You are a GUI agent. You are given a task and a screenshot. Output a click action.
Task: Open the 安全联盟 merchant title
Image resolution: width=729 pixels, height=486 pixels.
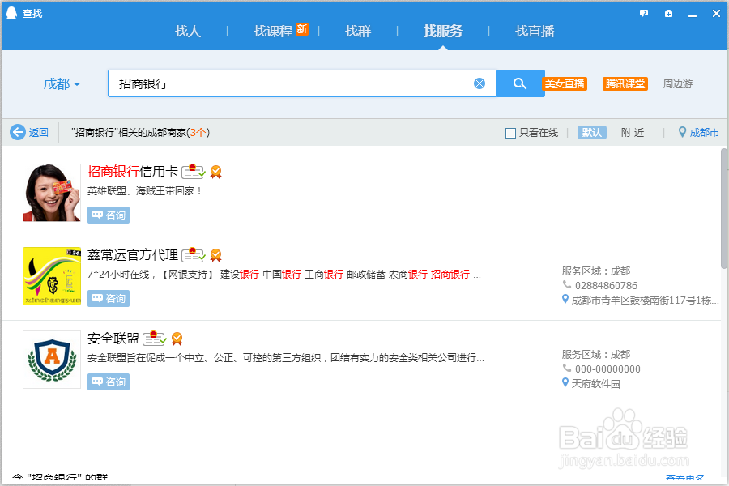tap(113, 338)
